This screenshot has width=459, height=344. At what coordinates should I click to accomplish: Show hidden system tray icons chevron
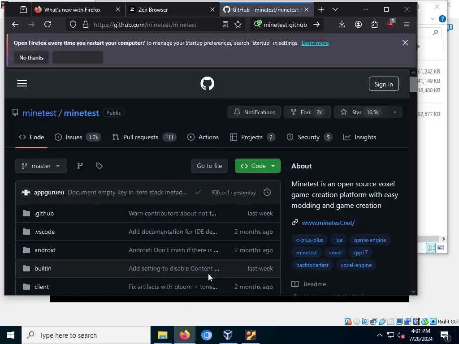379,335
